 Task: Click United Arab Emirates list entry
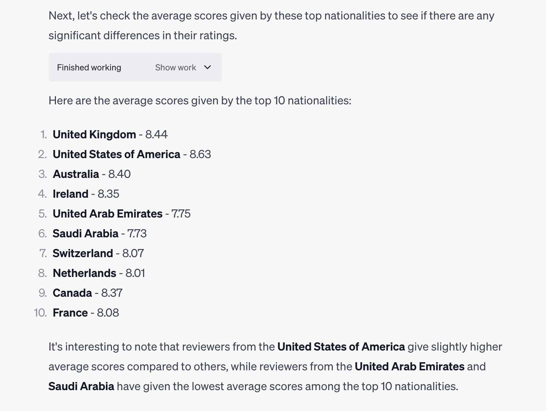click(x=121, y=214)
